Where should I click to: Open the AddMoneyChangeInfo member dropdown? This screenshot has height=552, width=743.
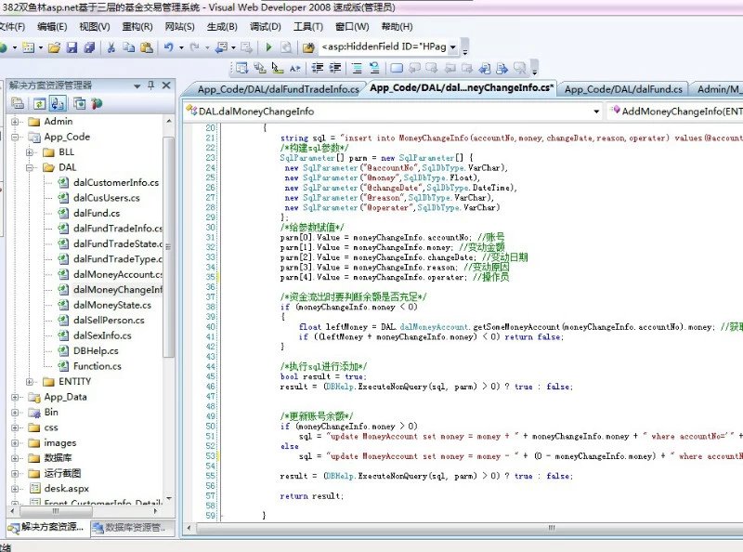(676, 112)
